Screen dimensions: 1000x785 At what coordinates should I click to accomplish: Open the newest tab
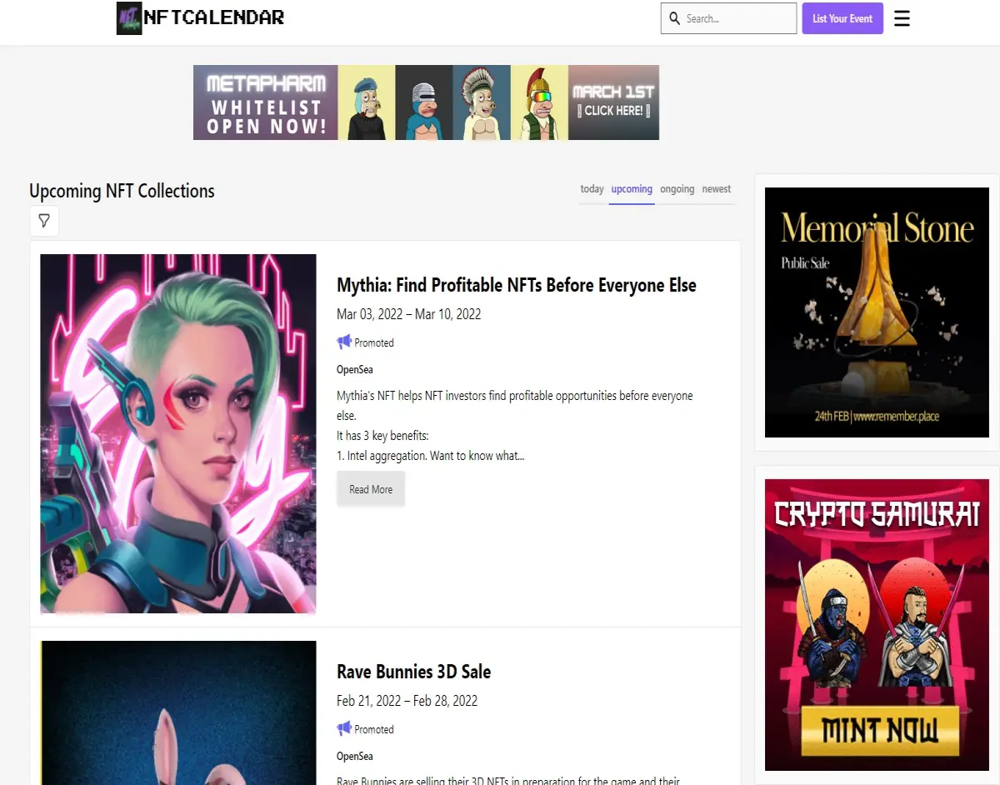click(x=717, y=189)
